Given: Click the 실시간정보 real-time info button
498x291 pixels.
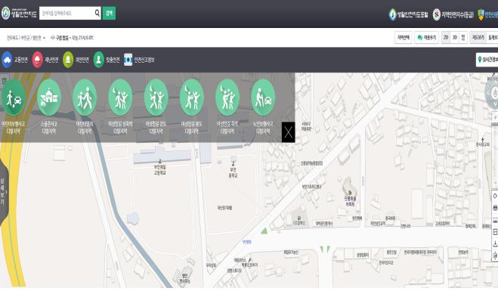Looking at the screenshot, I should pyautogui.click(x=487, y=60).
